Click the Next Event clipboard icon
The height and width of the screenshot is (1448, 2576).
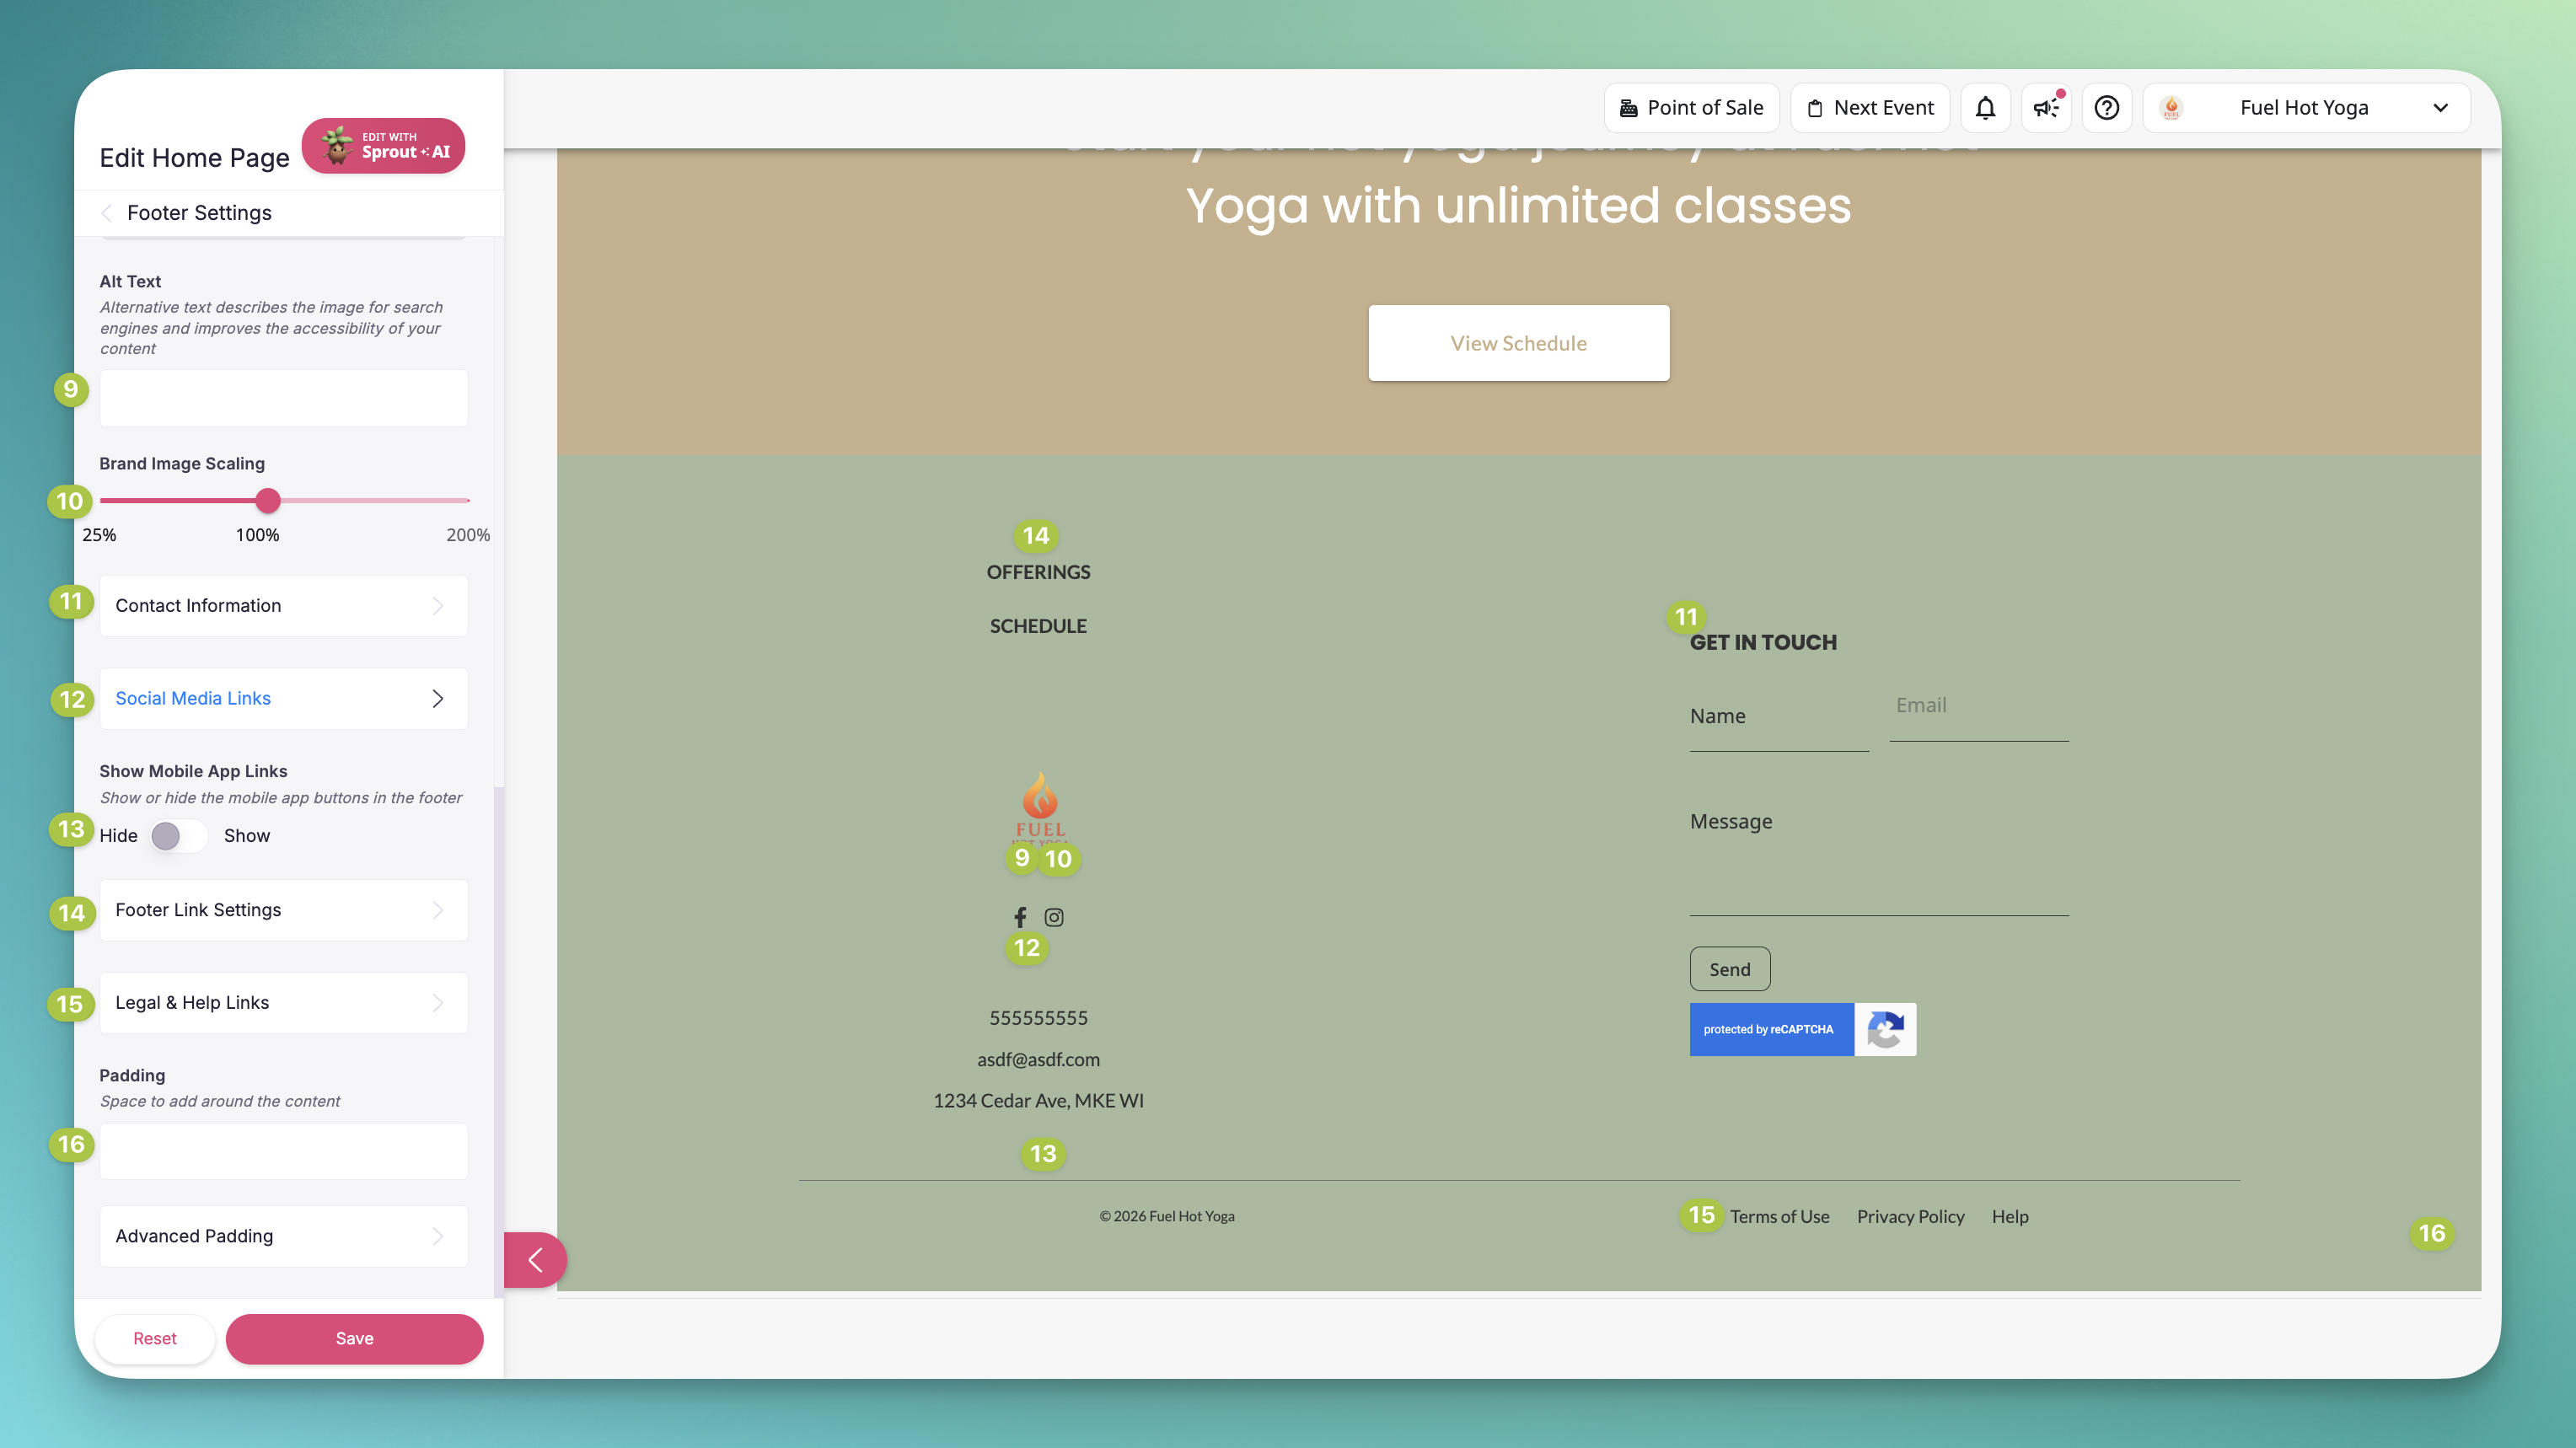tap(1815, 108)
